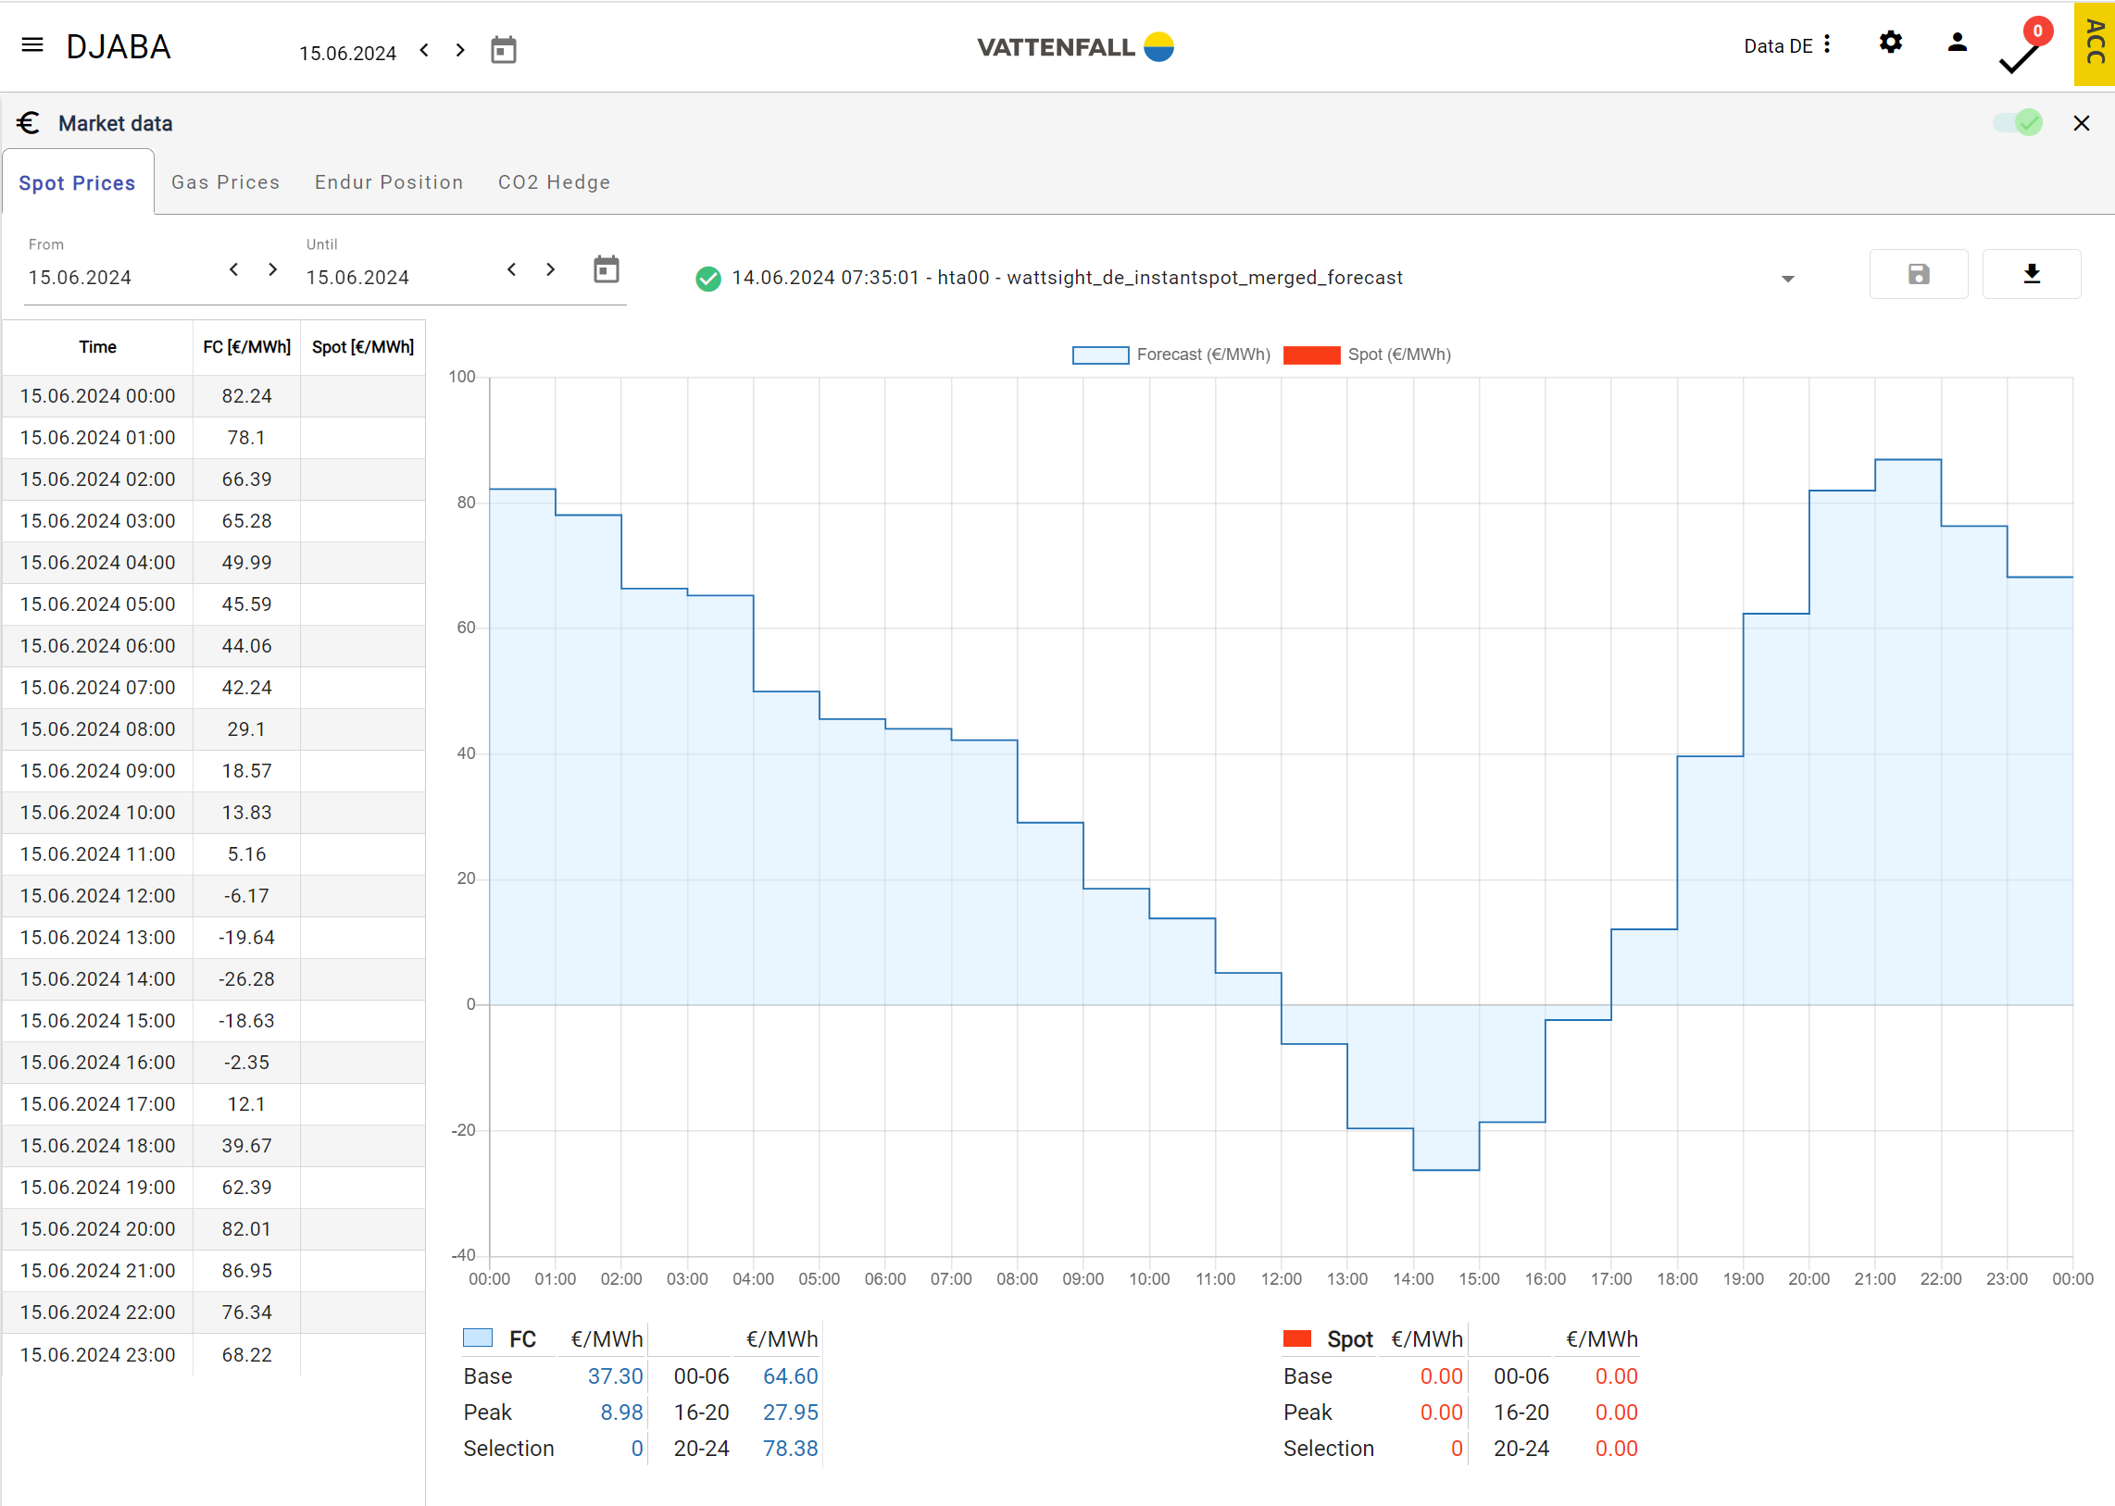
Task: Open the hamburger navigation menu
Action: point(32,45)
